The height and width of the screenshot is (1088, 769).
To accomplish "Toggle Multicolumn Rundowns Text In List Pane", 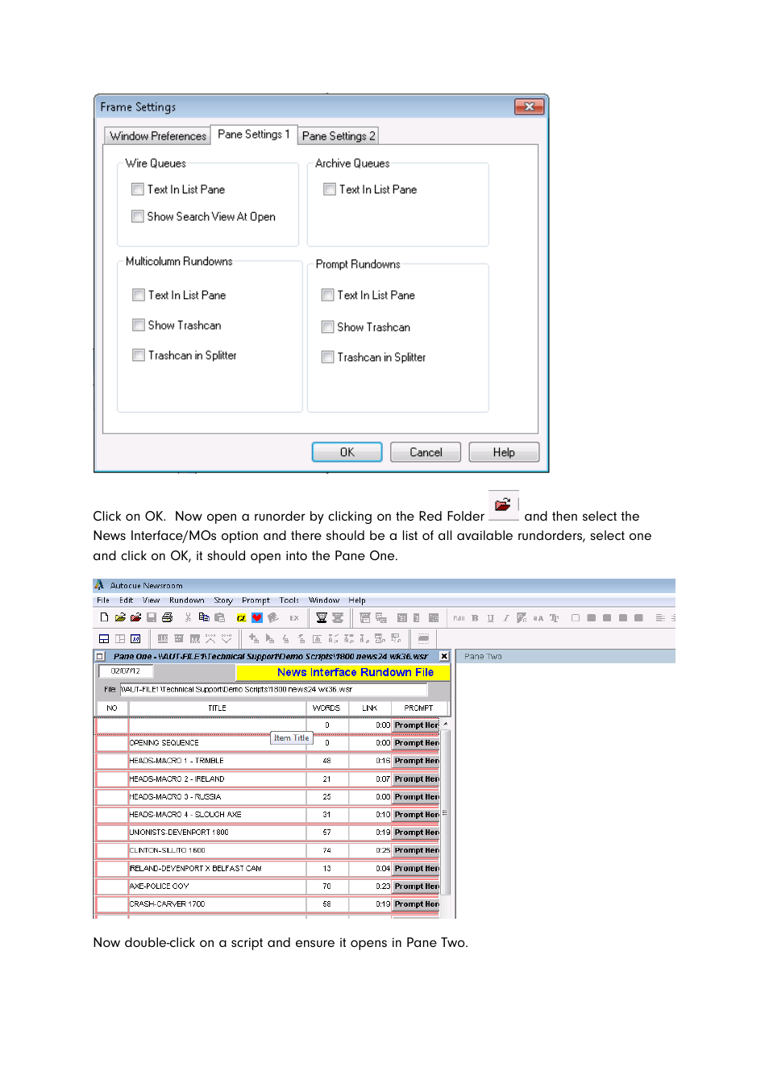I will 139,295.
